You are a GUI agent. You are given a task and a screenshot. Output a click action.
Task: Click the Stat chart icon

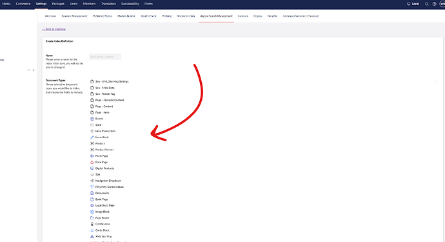(92, 175)
